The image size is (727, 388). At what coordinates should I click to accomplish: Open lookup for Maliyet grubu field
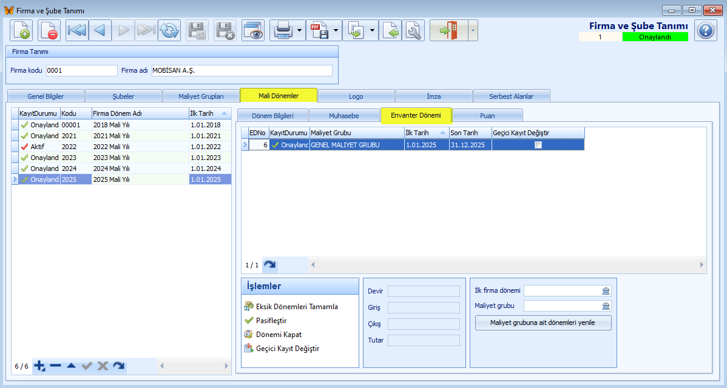(x=606, y=306)
